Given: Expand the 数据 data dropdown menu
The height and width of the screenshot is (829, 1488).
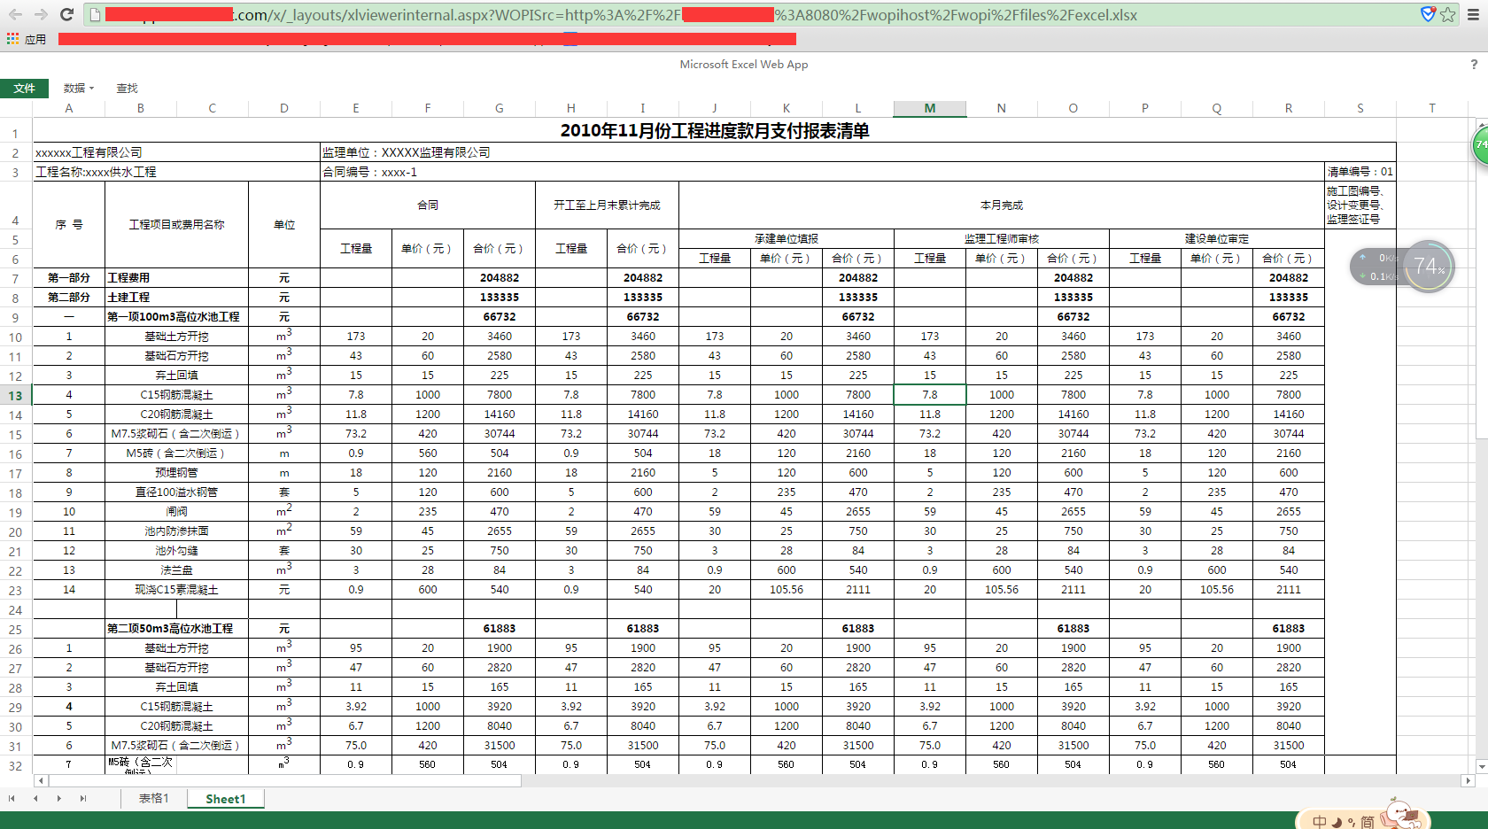Looking at the screenshot, I should pos(79,88).
